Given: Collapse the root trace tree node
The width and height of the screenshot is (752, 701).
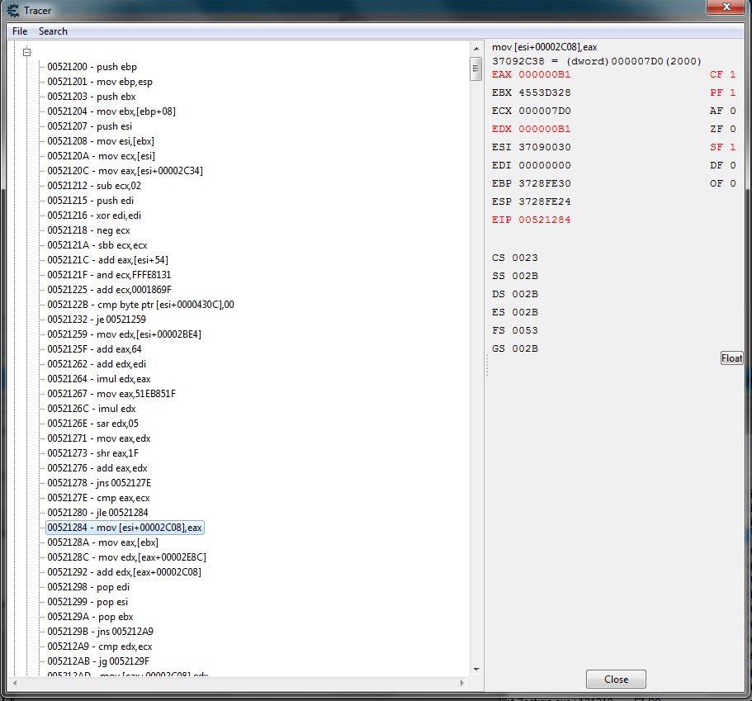Looking at the screenshot, I should pyautogui.click(x=26, y=52).
